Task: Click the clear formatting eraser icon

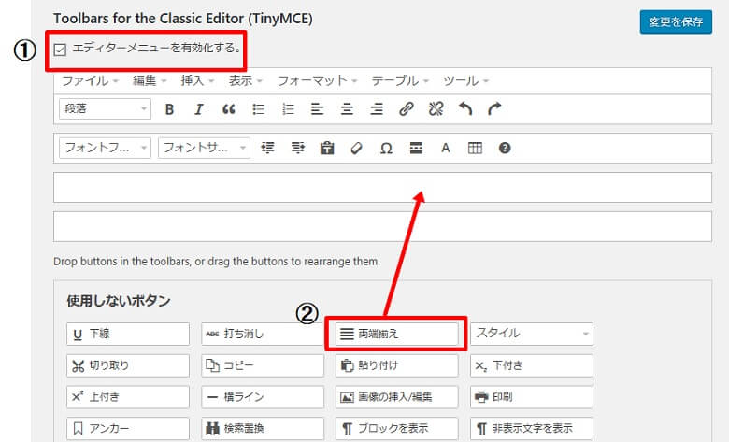Action: [x=357, y=148]
